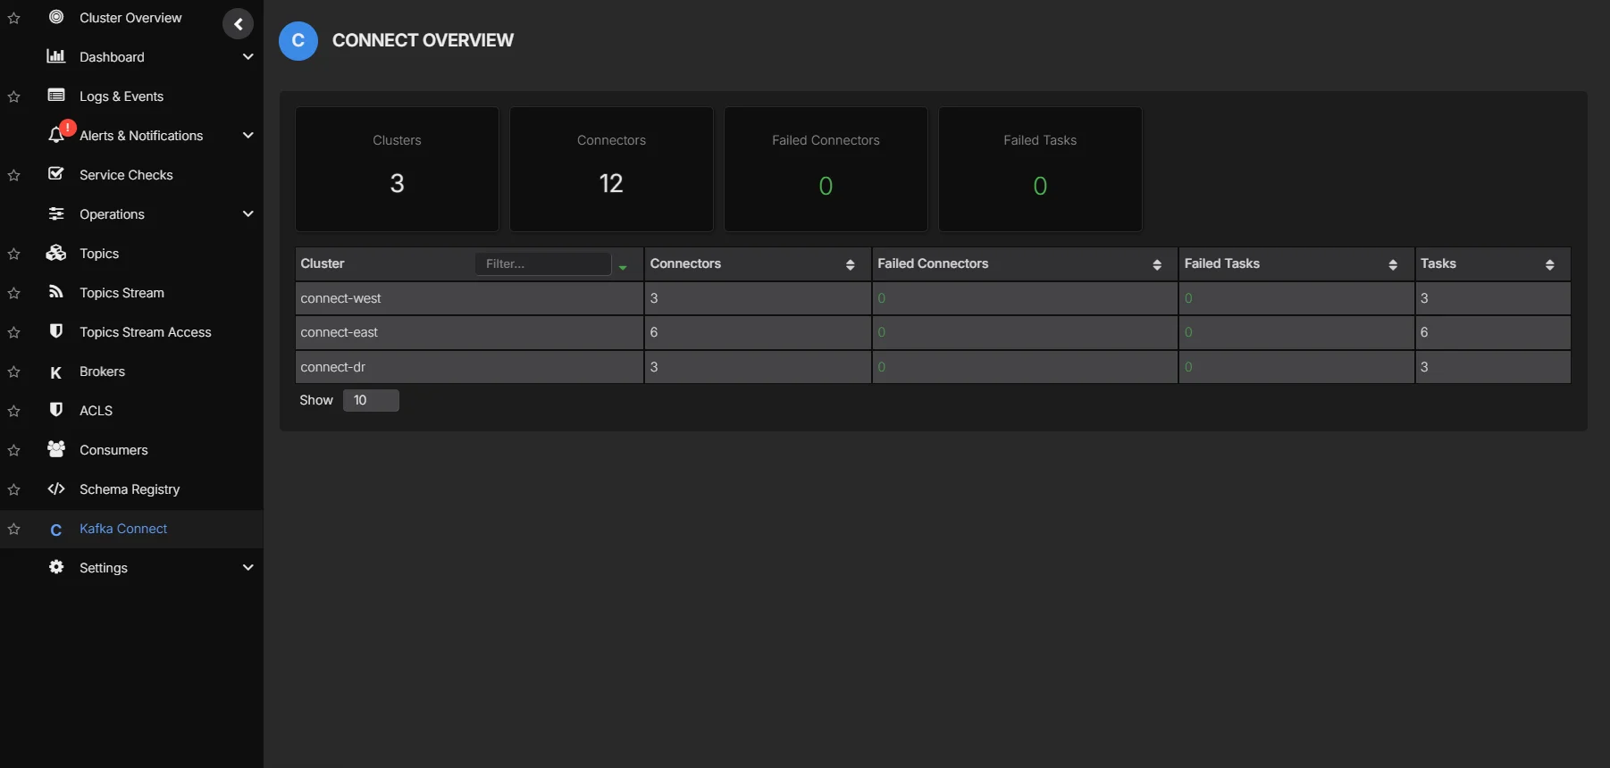Screen dimensions: 1610x768
Task: Toggle favorite star next to Topics
Action: click(x=14, y=255)
